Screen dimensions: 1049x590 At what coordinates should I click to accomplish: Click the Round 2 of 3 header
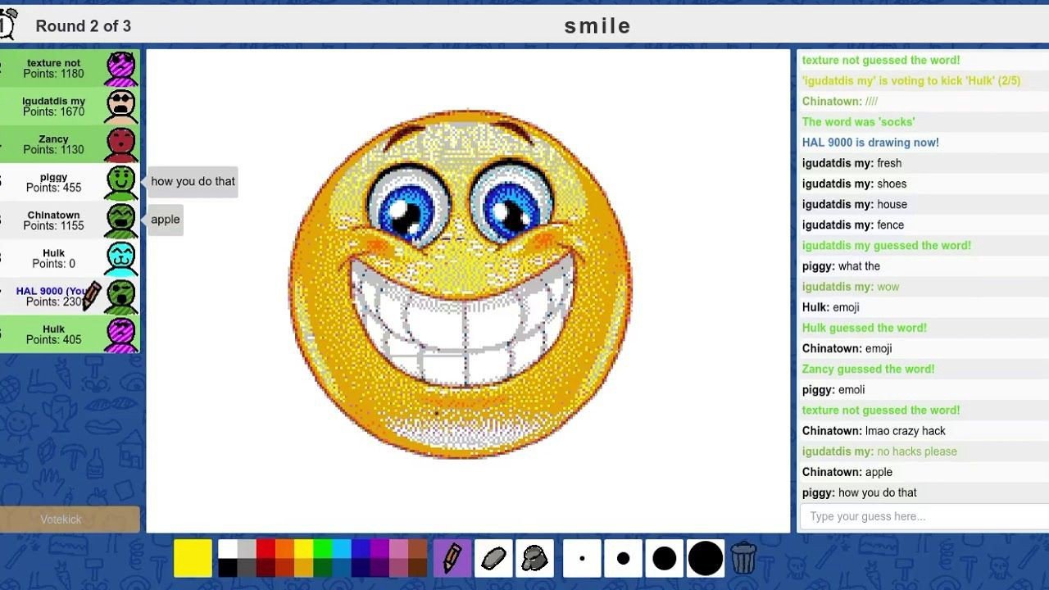84,25
